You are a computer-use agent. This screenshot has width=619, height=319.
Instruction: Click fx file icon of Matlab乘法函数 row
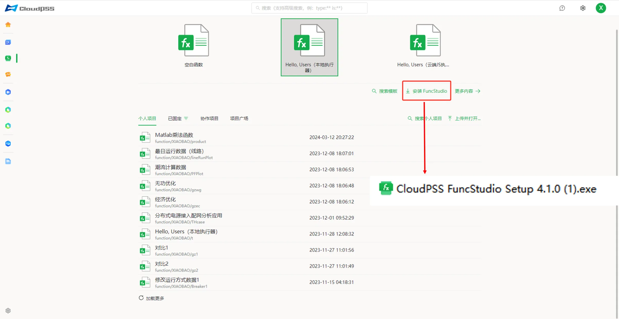(x=145, y=137)
